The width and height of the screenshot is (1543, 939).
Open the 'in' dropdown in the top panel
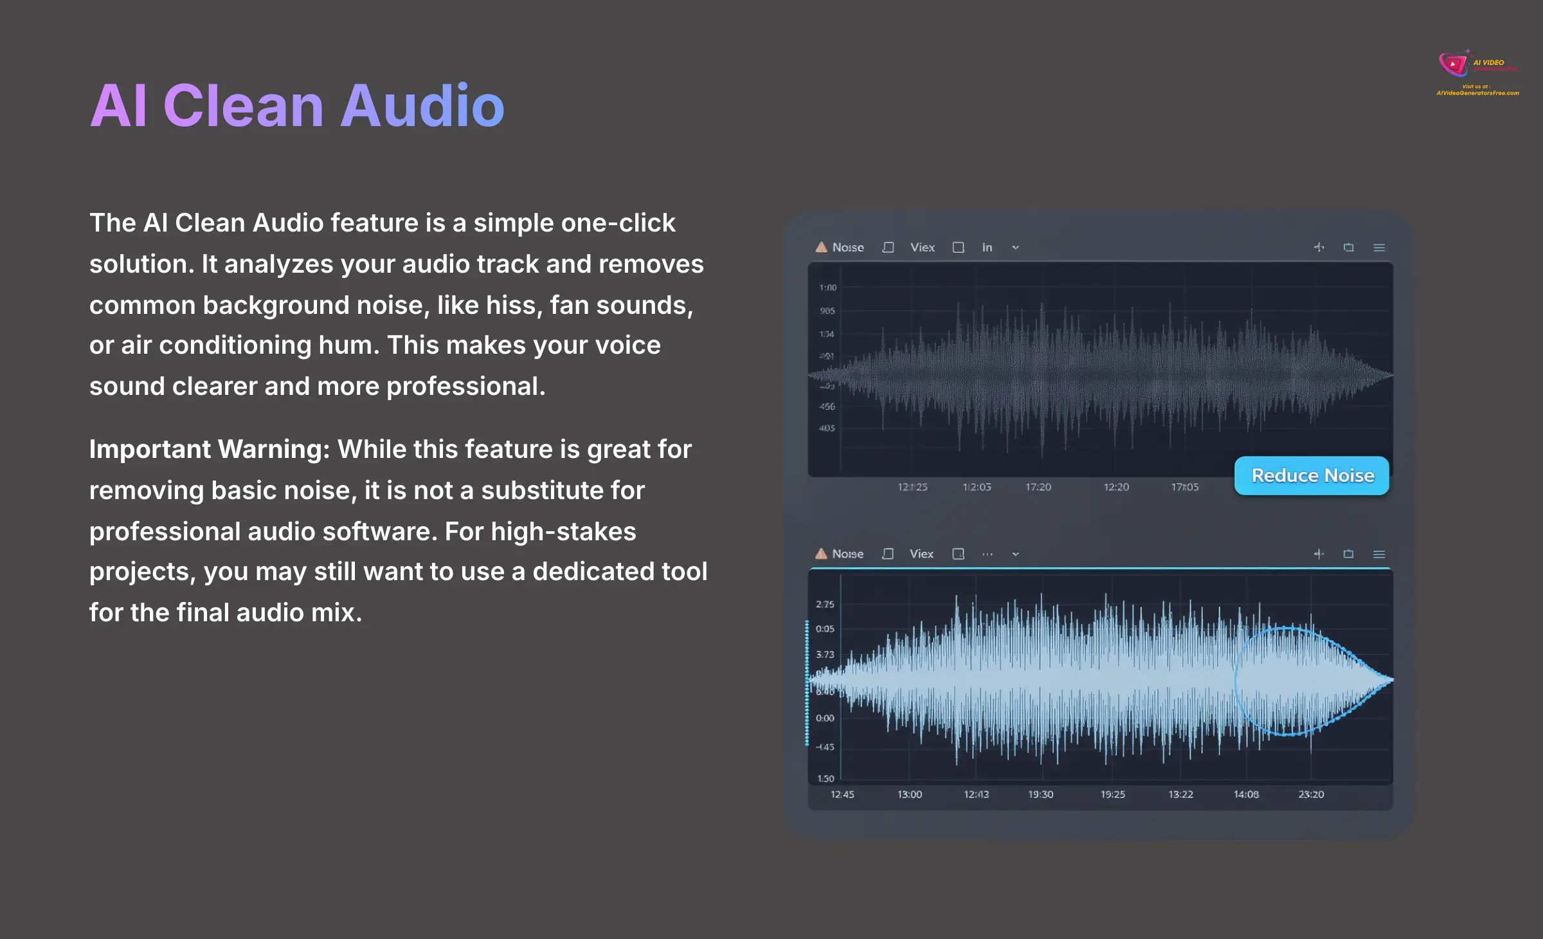987,247
